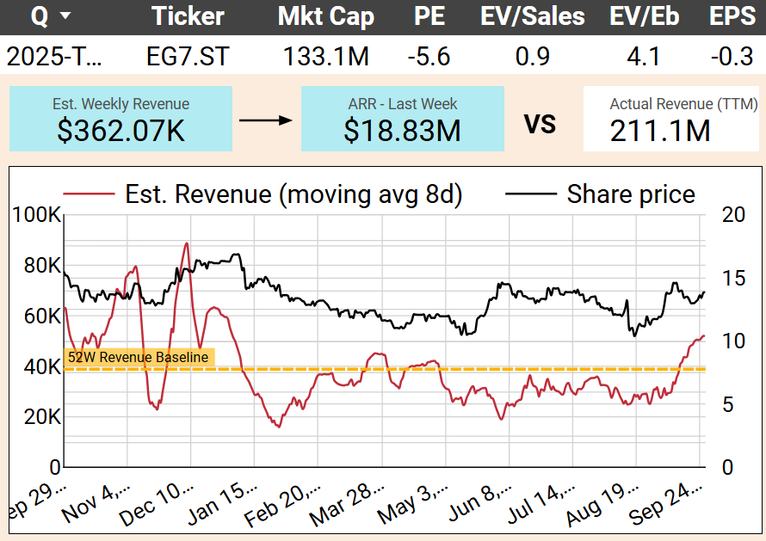
Task: Click the 60K left axis label
Action: 42,317
